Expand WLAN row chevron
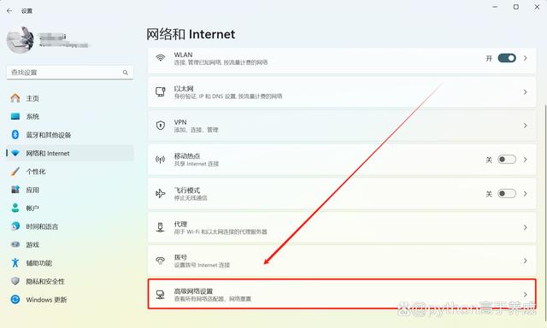Image resolution: width=547 pixels, height=328 pixels. coord(525,58)
